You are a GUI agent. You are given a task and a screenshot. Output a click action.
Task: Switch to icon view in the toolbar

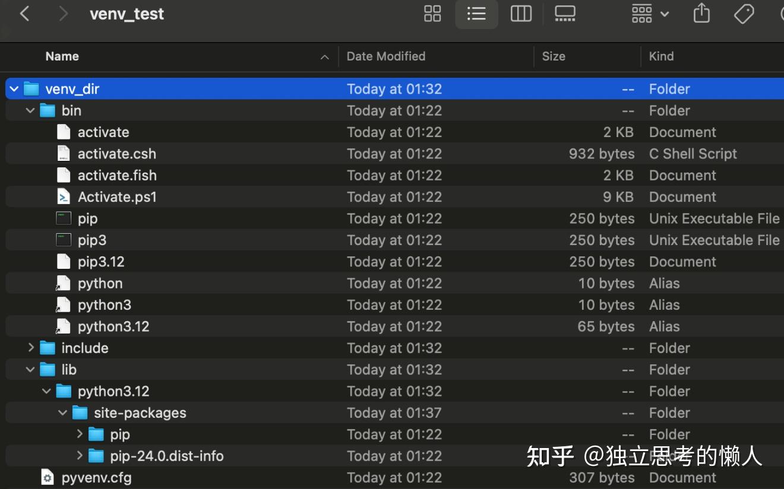[x=432, y=13]
